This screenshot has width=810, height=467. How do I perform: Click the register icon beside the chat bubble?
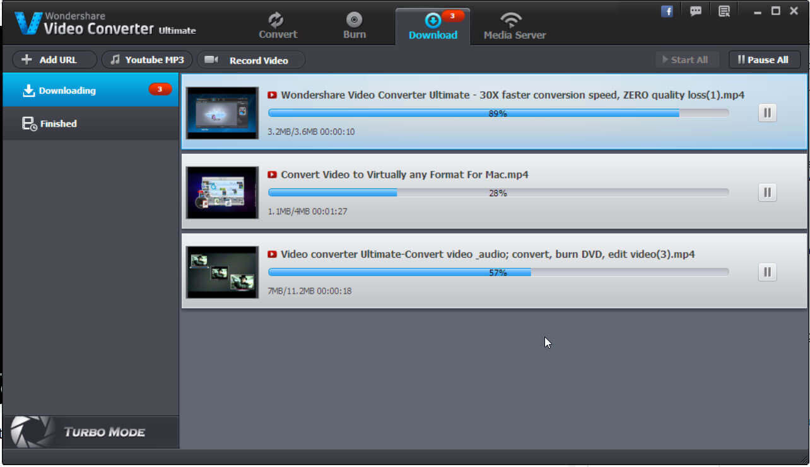724,11
